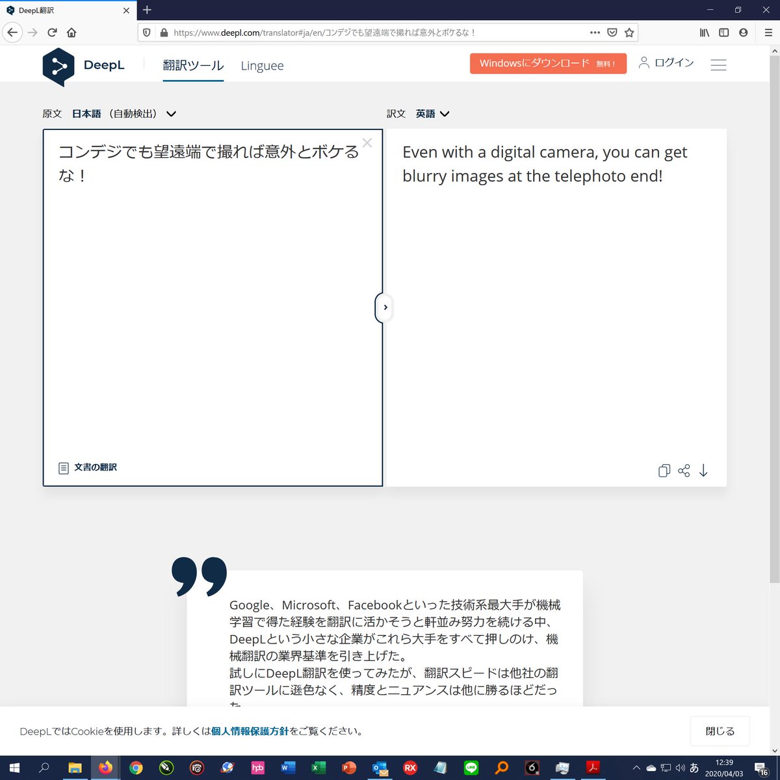Click into the Japanese source text area
Viewport: 780px width, 780px height.
point(213,307)
